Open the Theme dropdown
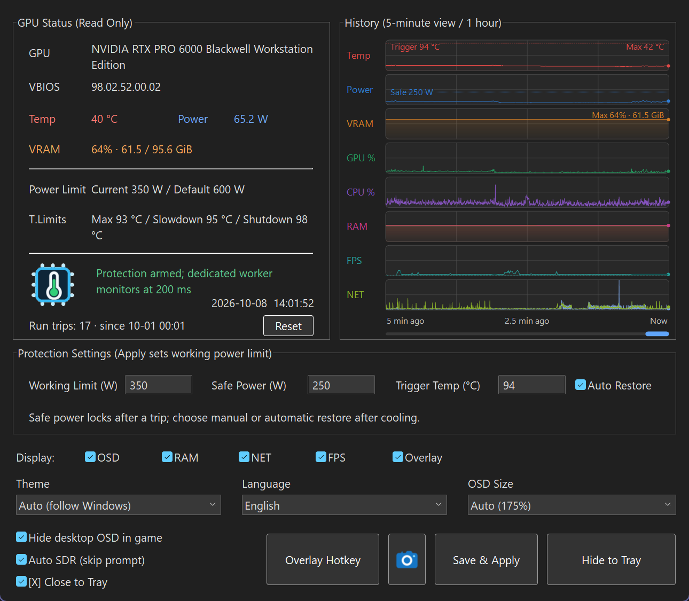 pyautogui.click(x=119, y=505)
